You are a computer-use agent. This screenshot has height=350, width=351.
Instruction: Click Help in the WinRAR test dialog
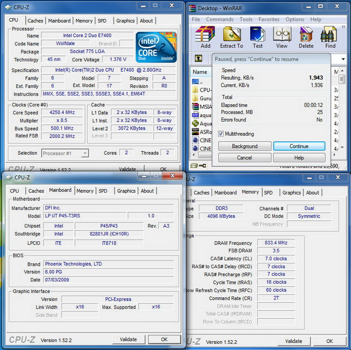point(299,158)
